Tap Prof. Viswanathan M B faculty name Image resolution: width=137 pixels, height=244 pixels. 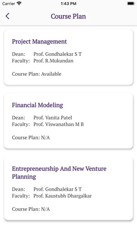click(58, 124)
